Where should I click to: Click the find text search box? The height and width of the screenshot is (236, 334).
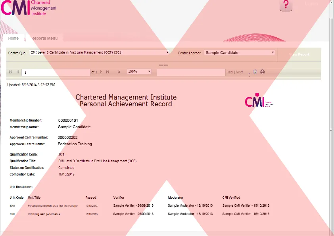191,73
